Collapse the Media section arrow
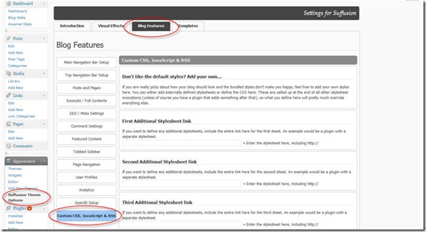The width and height of the screenshot is (426, 232). point(44,73)
